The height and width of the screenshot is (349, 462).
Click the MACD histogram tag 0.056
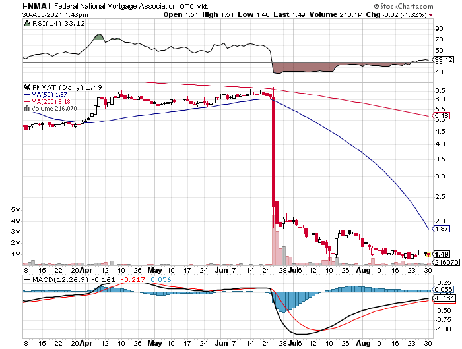443,289
